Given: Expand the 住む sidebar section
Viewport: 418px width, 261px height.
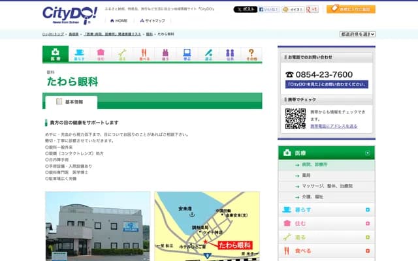Looking at the screenshot, I should (367, 223).
